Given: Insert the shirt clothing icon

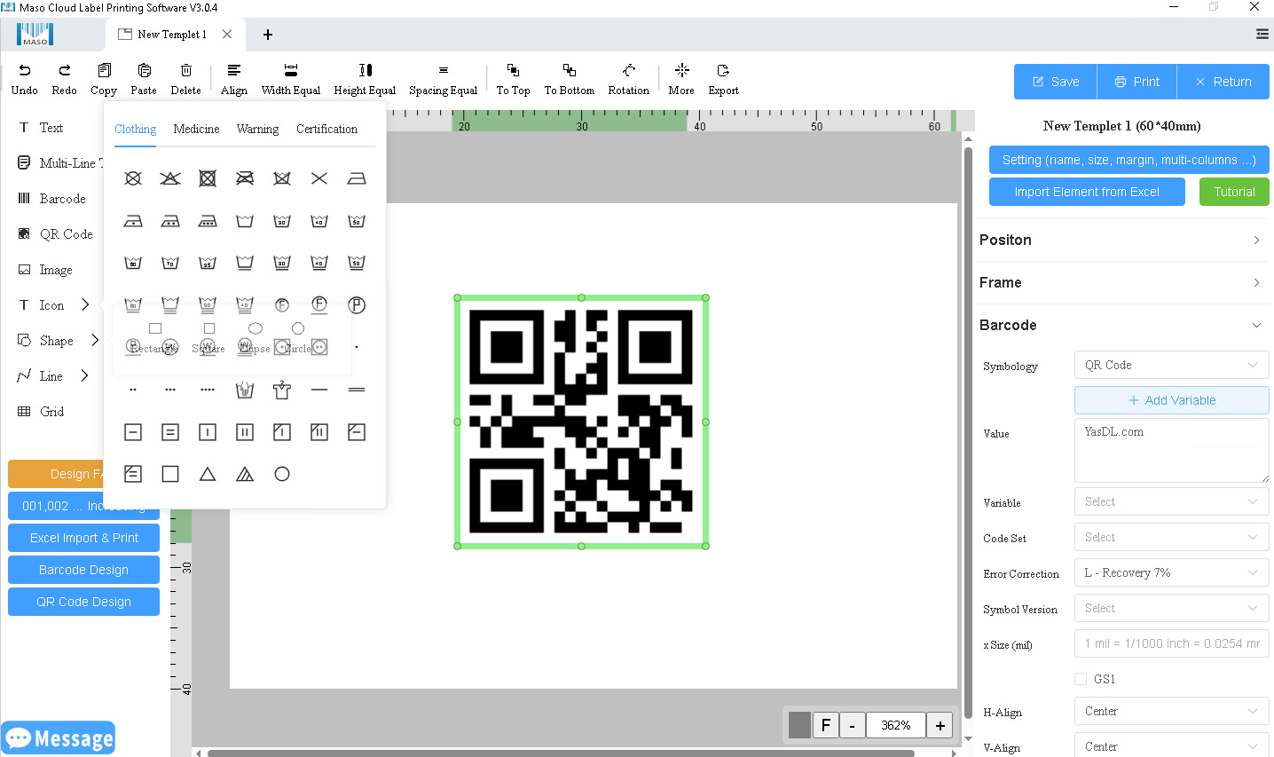Looking at the screenshot, I should tap(282, 390).
